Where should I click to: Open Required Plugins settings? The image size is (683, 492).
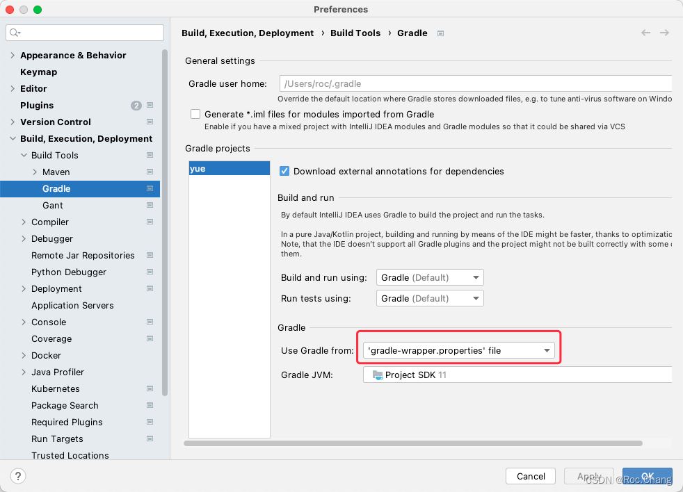coord(67,422)
